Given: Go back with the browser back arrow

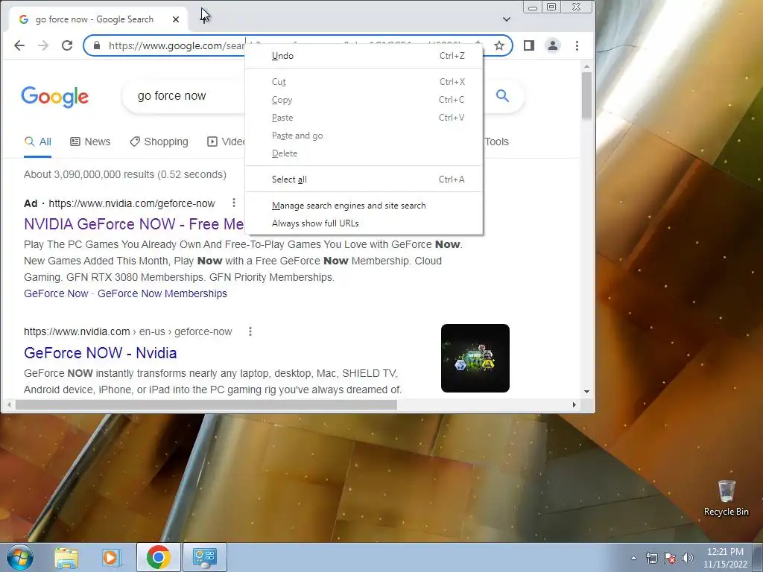Looking at the screenshot, I should tap(19, 45).
